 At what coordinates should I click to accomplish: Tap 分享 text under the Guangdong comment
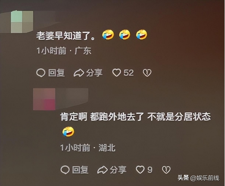point(94,73)
